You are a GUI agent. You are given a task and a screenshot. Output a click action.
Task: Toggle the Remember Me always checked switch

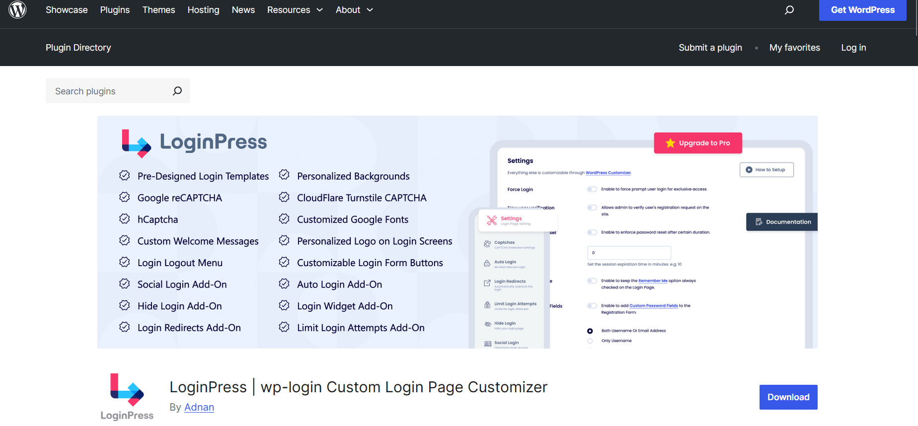pyautogui.click(x=592, y=281)
